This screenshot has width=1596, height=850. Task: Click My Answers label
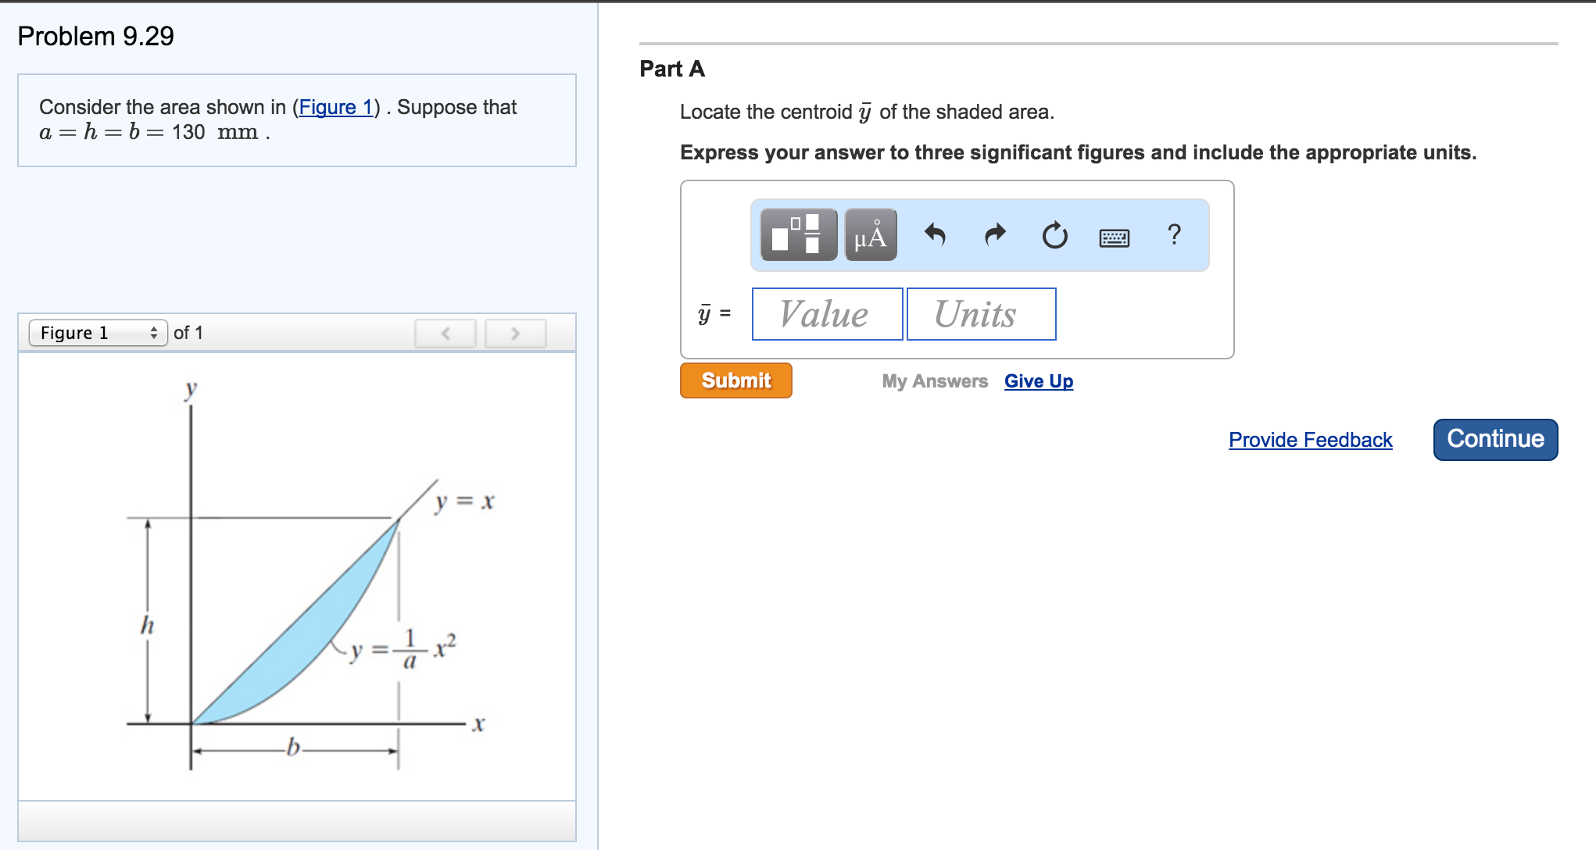(935, 381)
